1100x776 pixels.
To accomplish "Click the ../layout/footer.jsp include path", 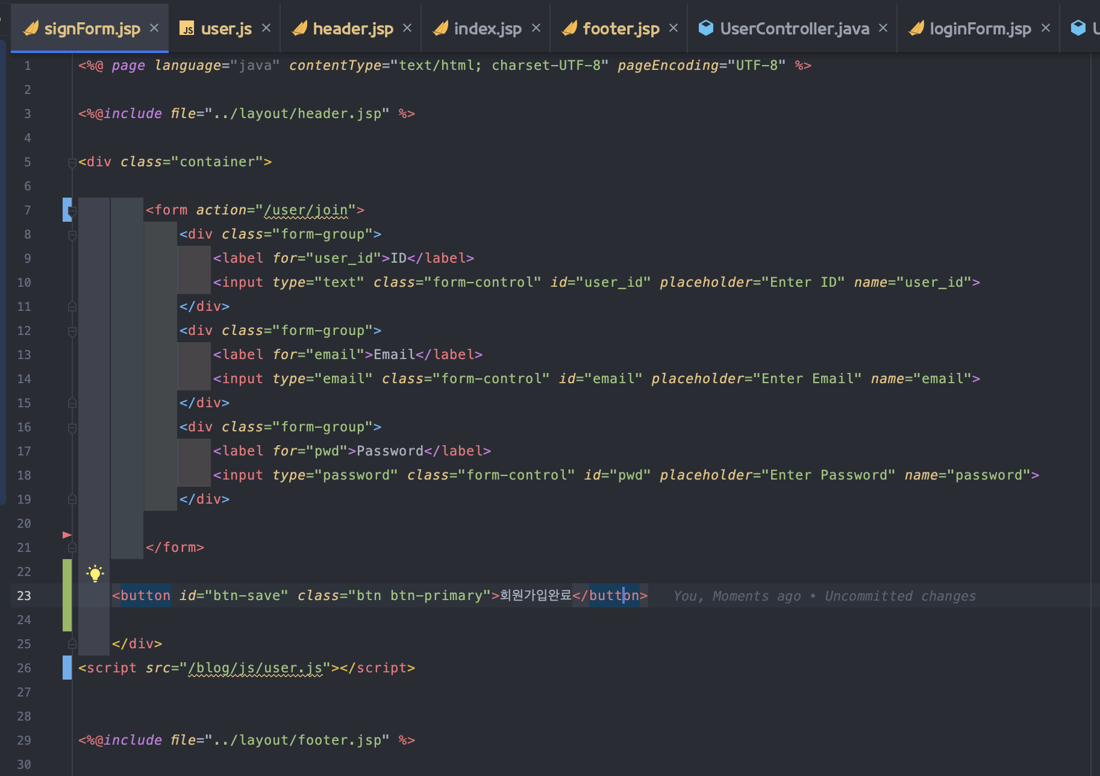I will [x=297, y=740].
